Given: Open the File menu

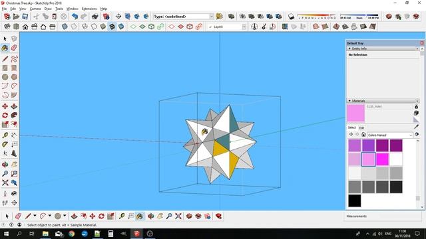Looking at the screenshot, I should (x=4, y=9).
